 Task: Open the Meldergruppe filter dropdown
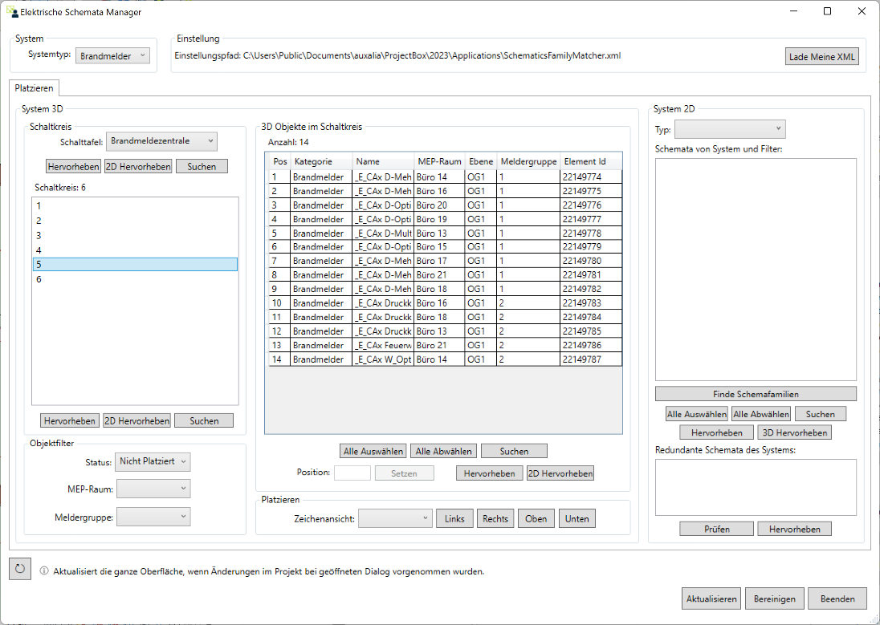tap(153, 517)
